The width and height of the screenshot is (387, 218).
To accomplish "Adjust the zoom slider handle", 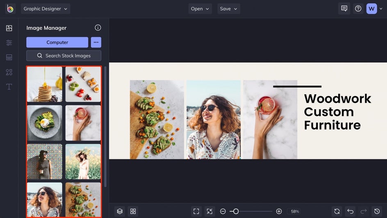I will pos(236,211).
